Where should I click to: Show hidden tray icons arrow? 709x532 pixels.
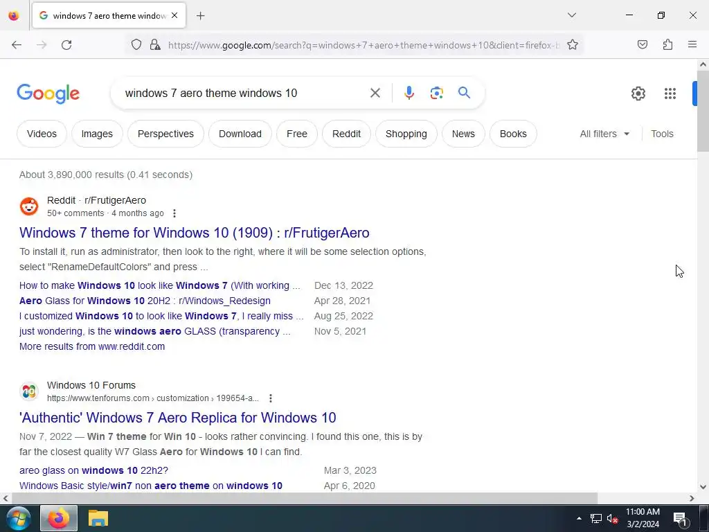pyautogui.click(x=579, y=518)
